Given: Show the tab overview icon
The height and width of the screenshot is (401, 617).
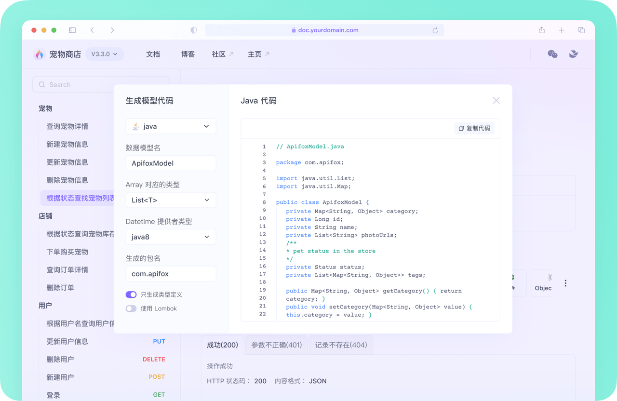Looking at the screenshot, I should [x=581, y=30].
